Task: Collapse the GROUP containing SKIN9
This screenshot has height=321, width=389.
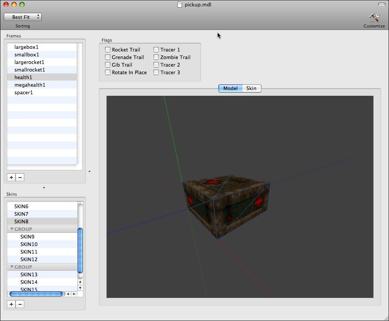Action: tap(12, 229)
